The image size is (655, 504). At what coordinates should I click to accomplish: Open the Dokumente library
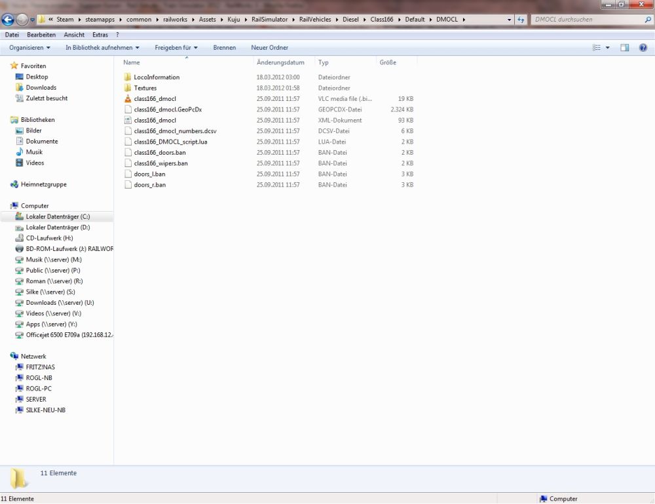click(42, 142)
